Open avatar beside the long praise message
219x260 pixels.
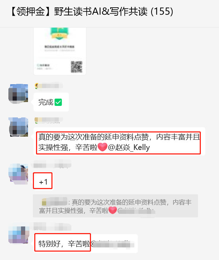click(x=18, y=127)
